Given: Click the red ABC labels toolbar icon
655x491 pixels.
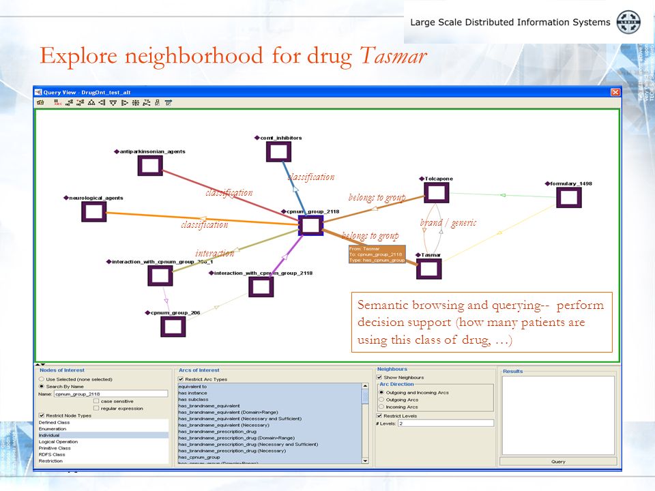Looking at the screenshot, I should coord(58,103).
